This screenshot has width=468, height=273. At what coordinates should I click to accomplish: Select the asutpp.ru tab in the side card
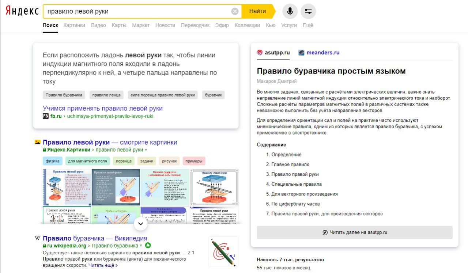(273, 53)
